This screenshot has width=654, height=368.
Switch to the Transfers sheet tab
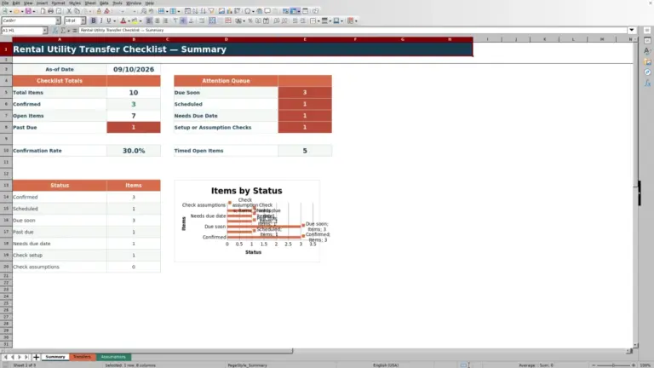82,357
